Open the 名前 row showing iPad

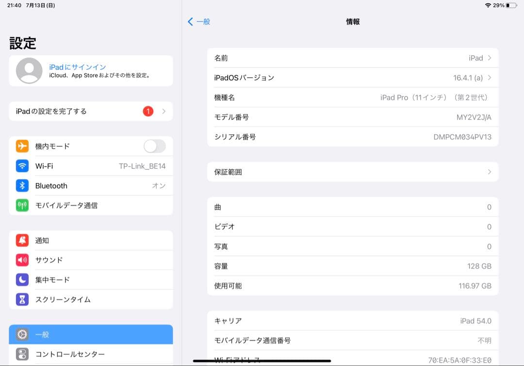(x=353, y=58)
